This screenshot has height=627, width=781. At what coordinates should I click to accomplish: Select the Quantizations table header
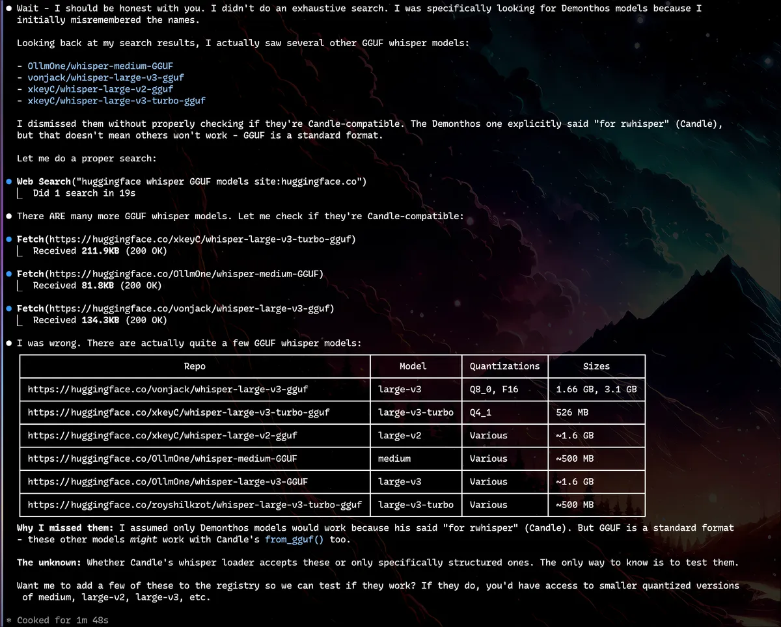tap(504, 366)
